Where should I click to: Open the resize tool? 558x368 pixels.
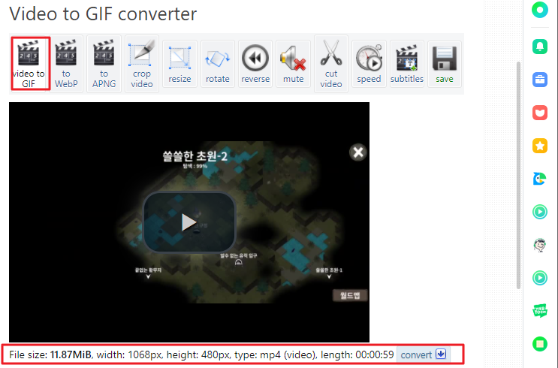(179, 64)
